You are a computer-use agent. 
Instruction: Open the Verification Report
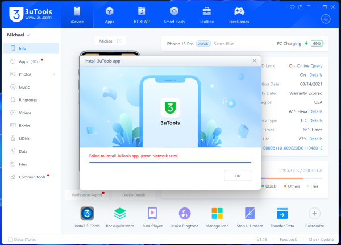point(87,195)
